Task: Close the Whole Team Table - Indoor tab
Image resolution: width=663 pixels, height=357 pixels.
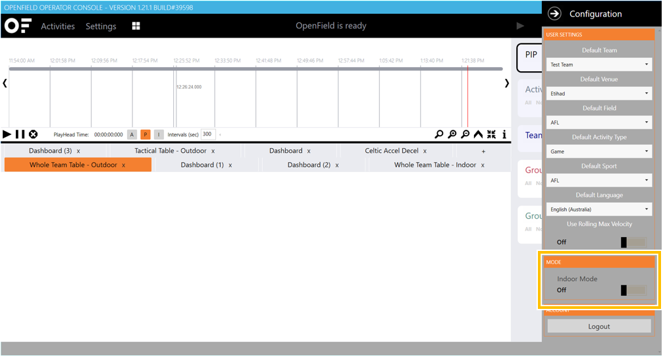Action: coord(483,165)
